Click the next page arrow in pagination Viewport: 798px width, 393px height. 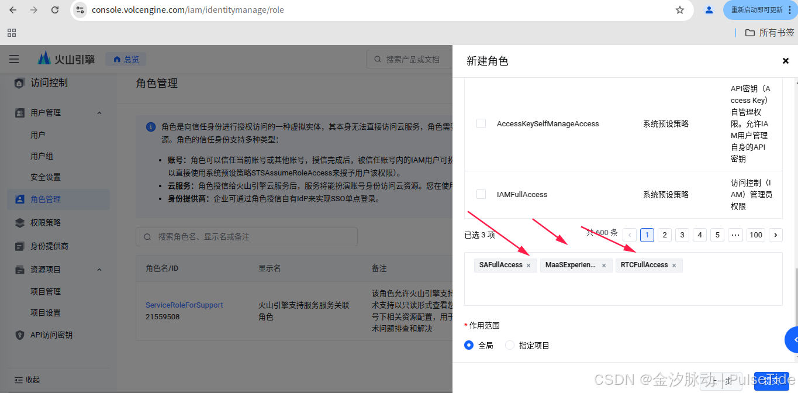(x=776, y=235)
